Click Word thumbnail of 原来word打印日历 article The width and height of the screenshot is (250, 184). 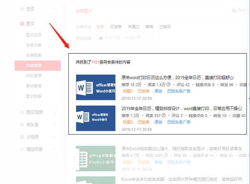pyautogui.click(x=96, y=87)
